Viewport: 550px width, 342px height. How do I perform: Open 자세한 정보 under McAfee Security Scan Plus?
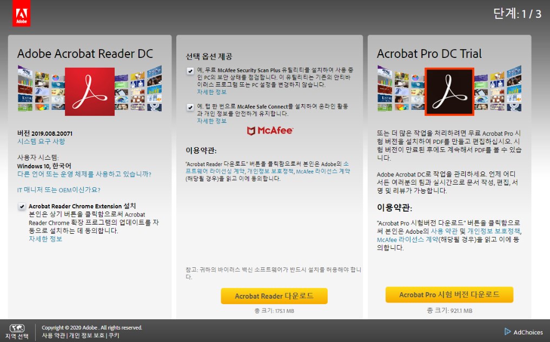(211, 92)
